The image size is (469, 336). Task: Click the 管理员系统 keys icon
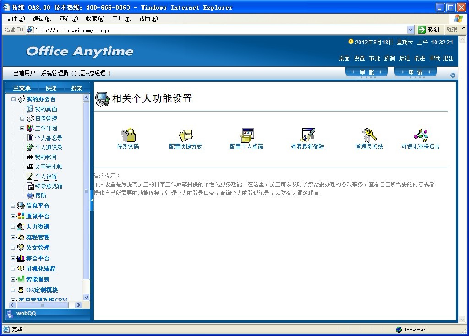[x=369, y=135]
